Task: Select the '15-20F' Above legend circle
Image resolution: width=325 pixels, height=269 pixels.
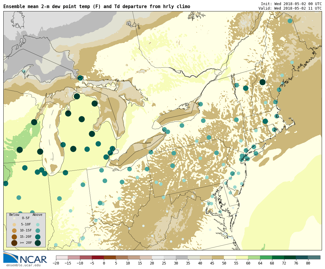Action: click(x=38, y=237)
